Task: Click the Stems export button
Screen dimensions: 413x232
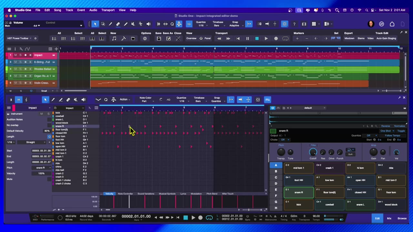Action: (x=361, y=38)
